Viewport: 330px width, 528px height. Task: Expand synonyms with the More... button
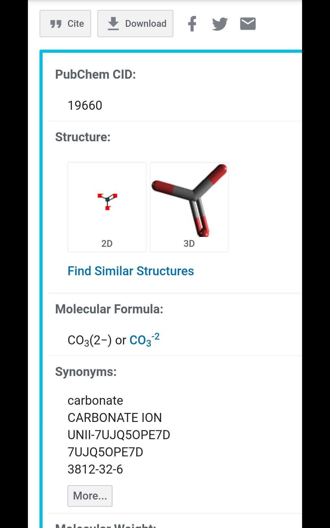(90, 496)
